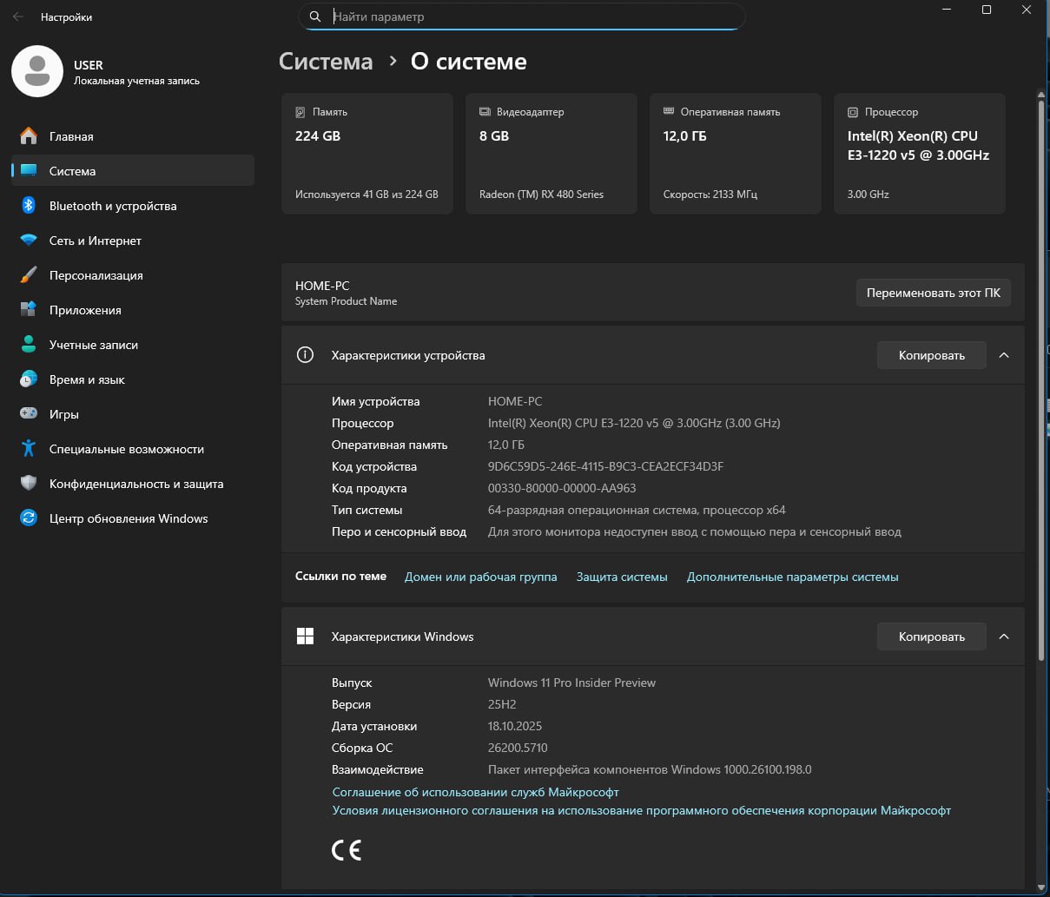1050x897 pixels.
Task: Collapse the Характеристики устройства section
Action: (x=1004, y=355)
